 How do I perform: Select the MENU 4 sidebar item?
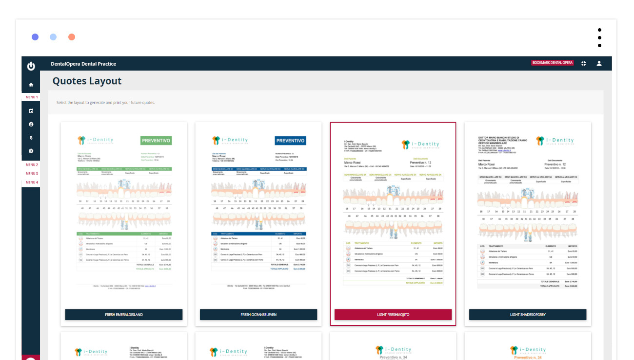(x=31, y=182)
